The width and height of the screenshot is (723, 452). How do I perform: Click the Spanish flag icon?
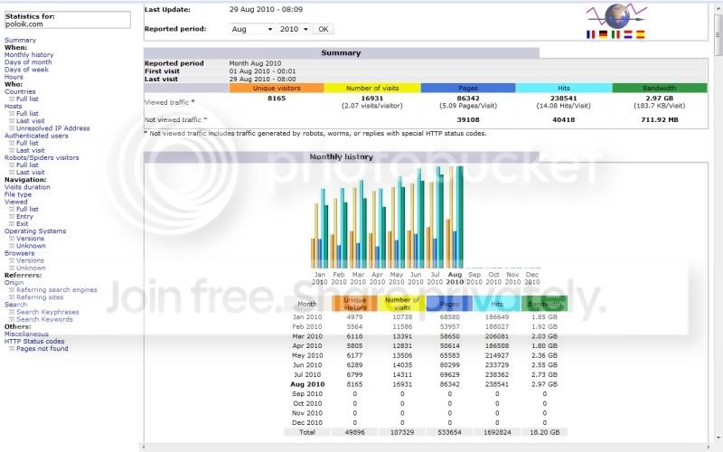(641, 34)
